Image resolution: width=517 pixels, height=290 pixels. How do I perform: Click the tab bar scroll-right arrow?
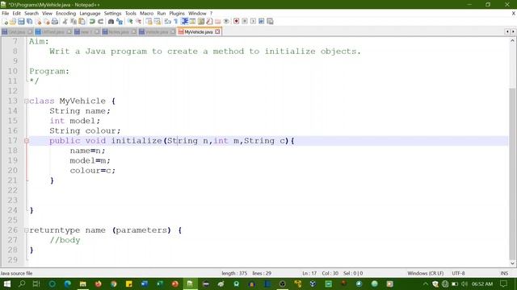tap(513, 32)
